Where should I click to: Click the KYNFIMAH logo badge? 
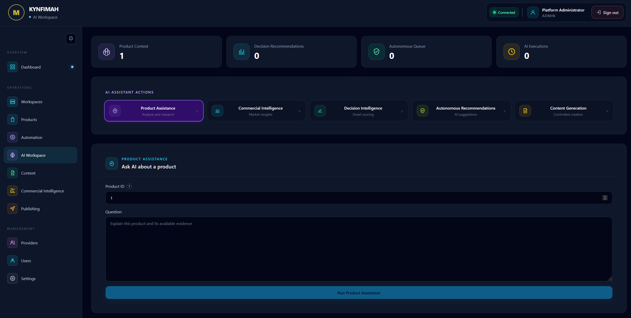[16, 12]
